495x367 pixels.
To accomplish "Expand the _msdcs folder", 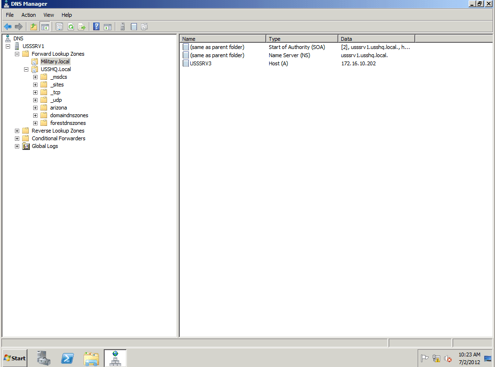I will tap(36, 77).
